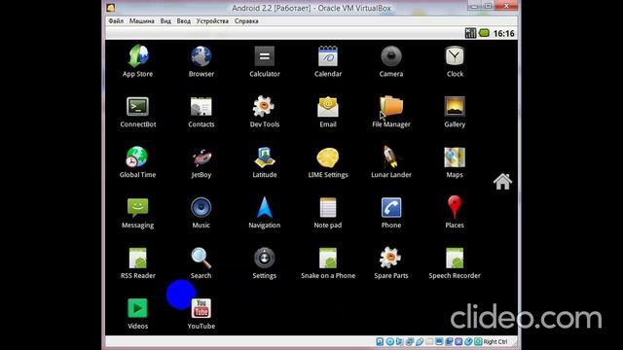Click the VirtualBox window title icon

[111, 8]
